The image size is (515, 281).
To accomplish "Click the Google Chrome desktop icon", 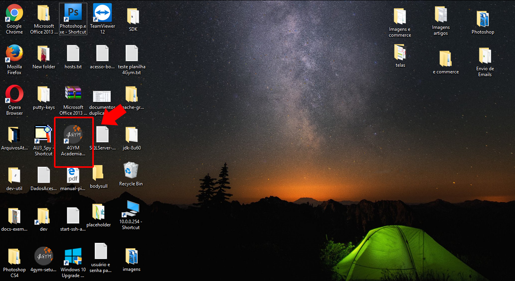I will click(x=14, y=14).
